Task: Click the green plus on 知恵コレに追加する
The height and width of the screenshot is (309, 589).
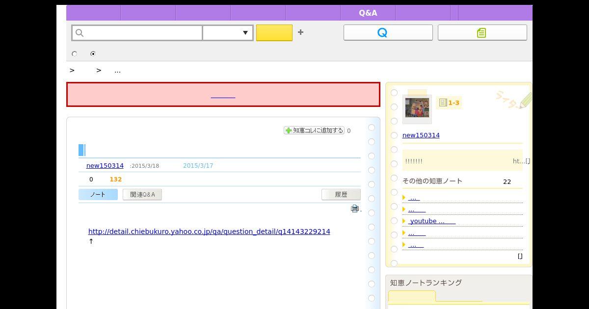Action: [289, 130]
